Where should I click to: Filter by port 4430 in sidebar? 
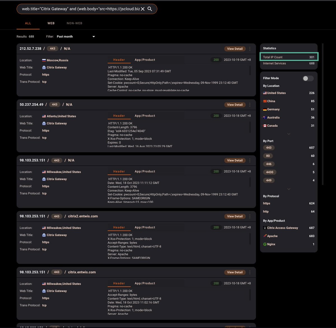point(270,172)
